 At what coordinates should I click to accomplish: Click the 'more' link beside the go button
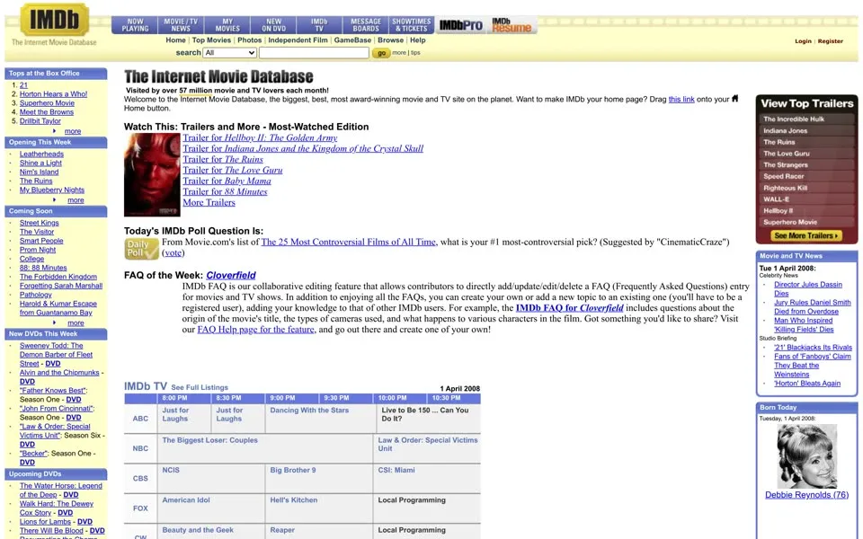399,53
